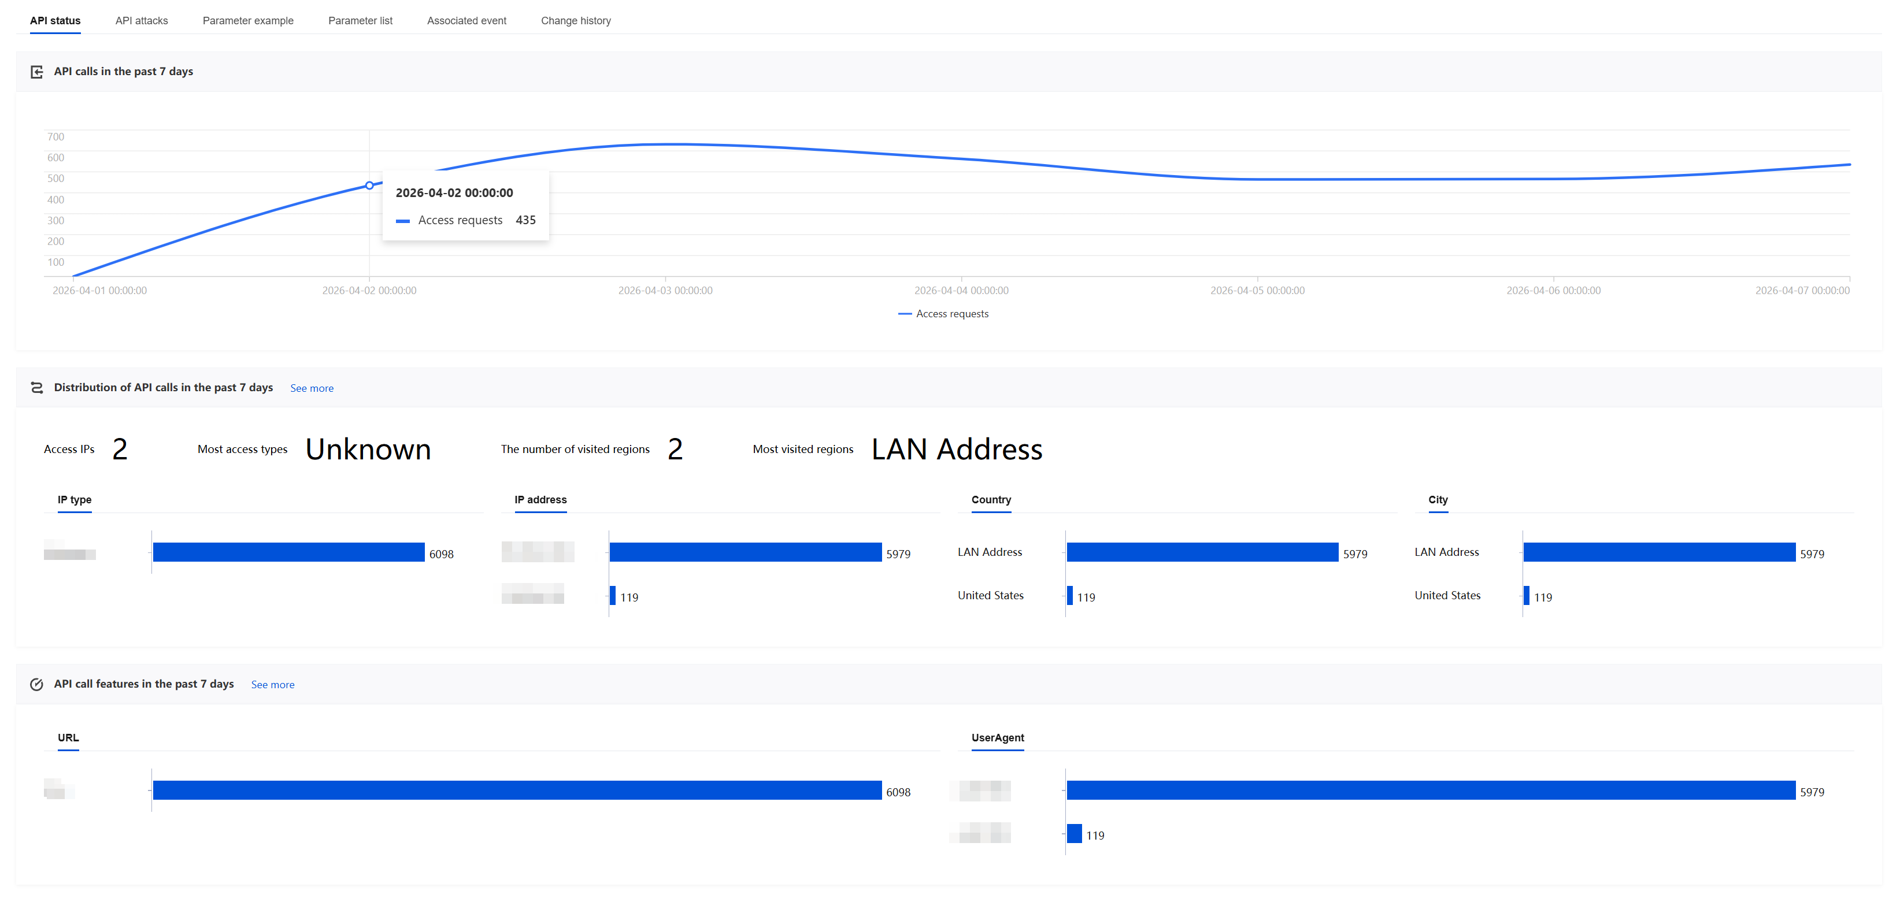1900x902 pixels.
Task: Click the Distribution of API calls section icon
Action: point(36,388)
